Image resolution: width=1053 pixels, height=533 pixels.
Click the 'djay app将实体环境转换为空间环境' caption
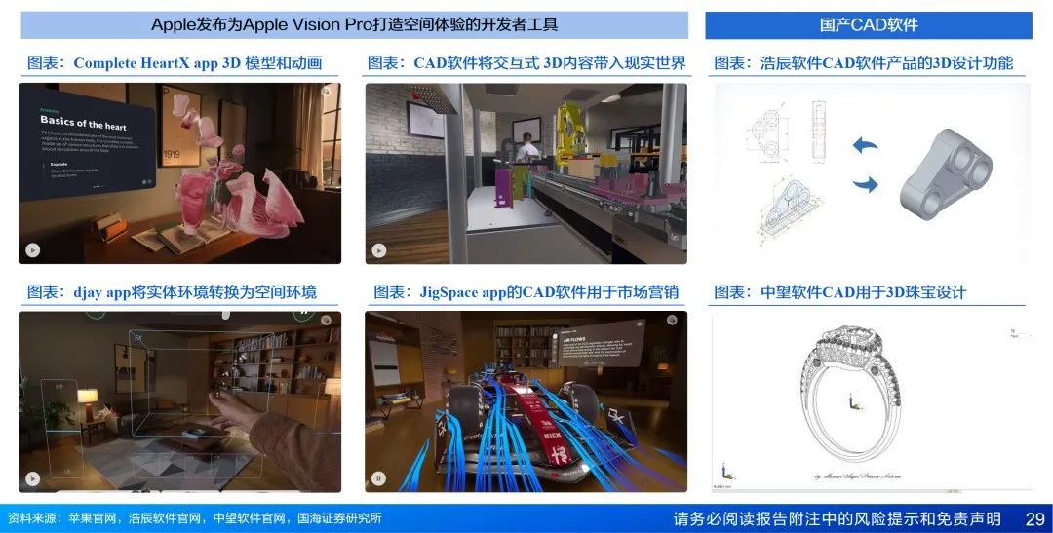tap(172, 292)
